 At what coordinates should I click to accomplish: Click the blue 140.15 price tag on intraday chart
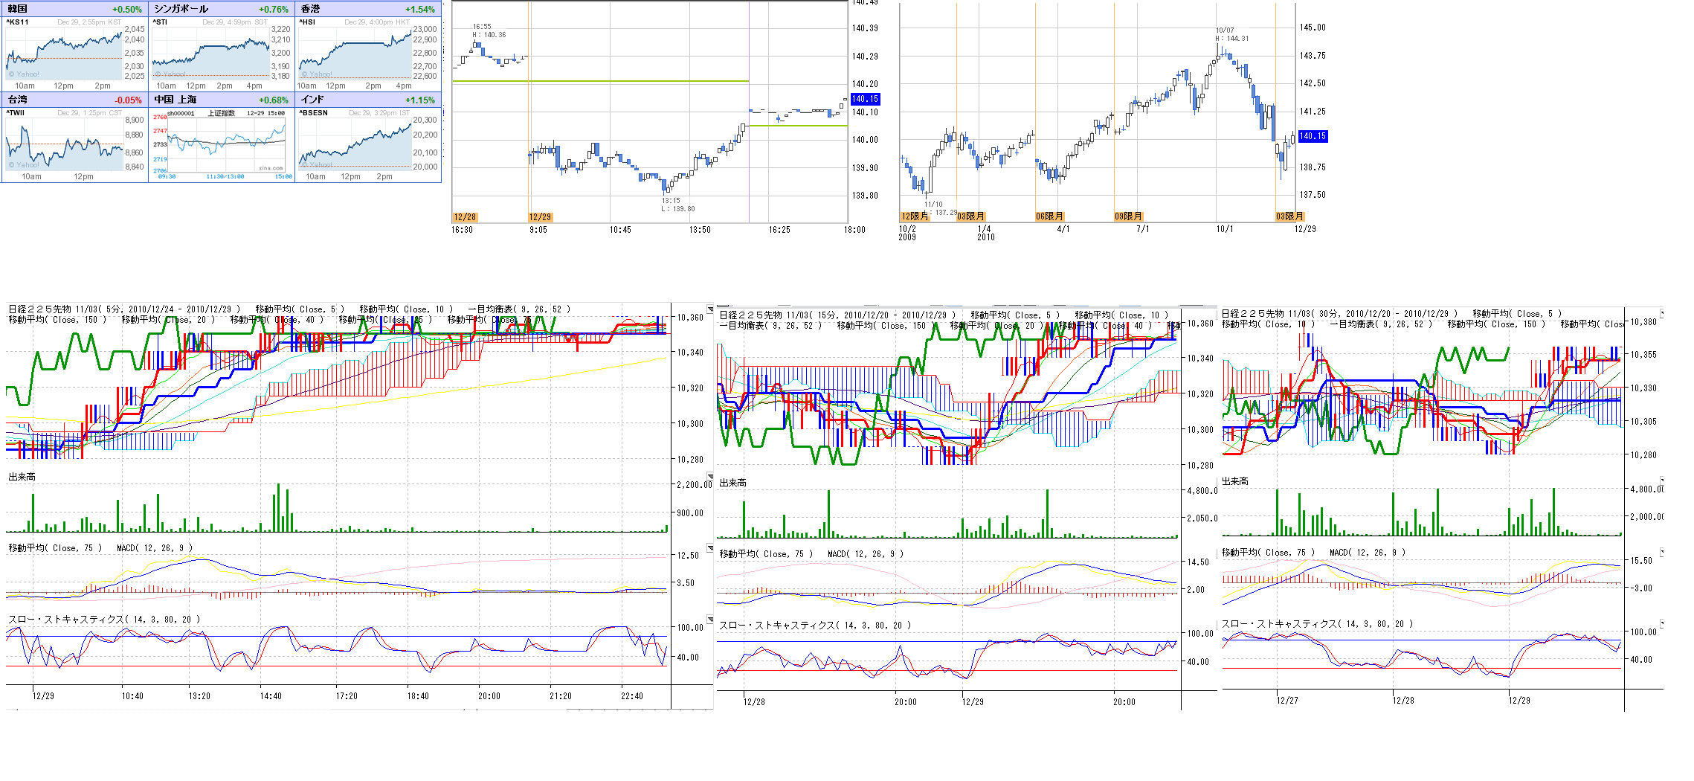coord(865,99)
